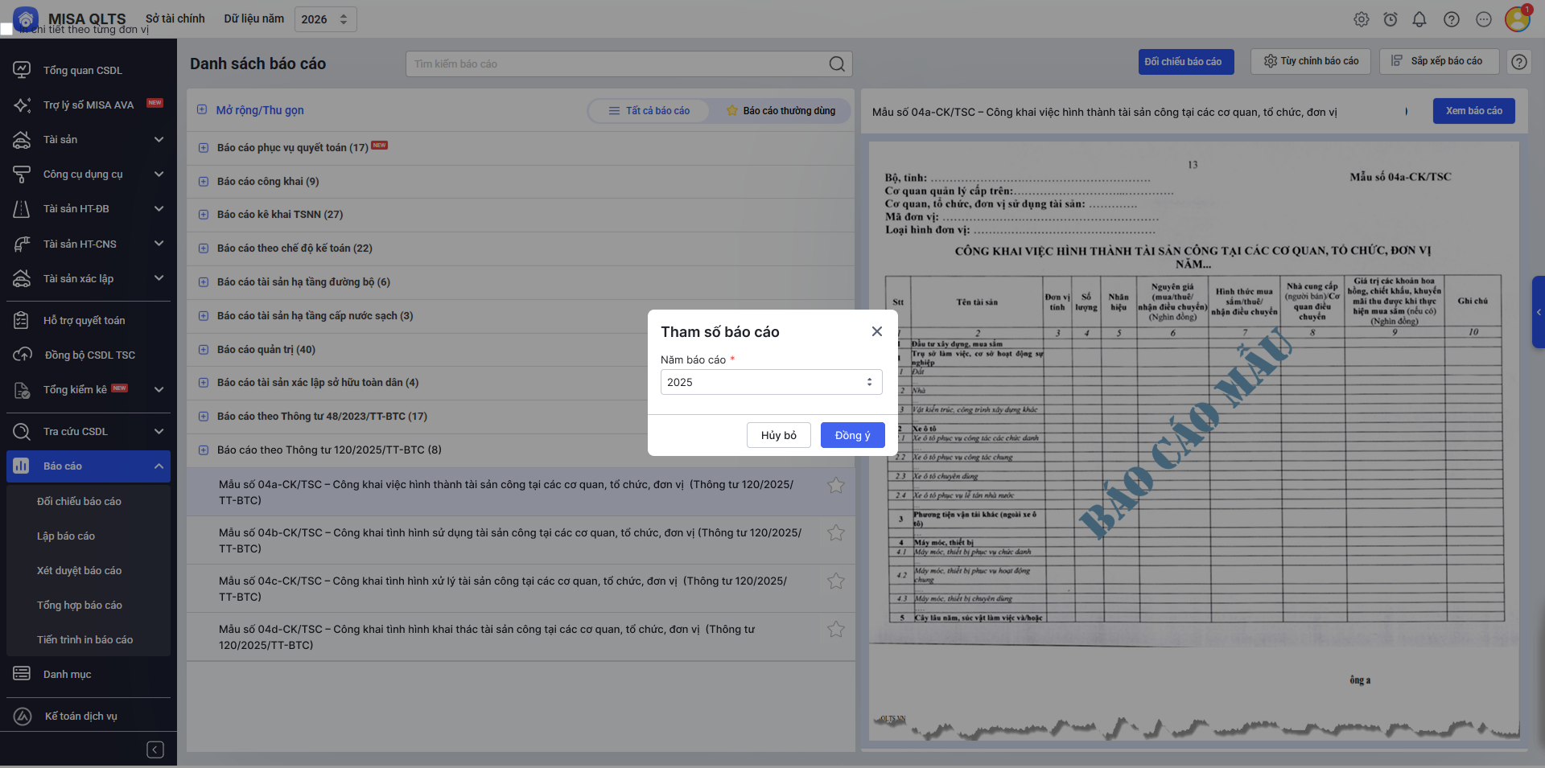Click the search magnifier icon
The height and width of the screenshot is (768, 1545).
tap(837, 64)
